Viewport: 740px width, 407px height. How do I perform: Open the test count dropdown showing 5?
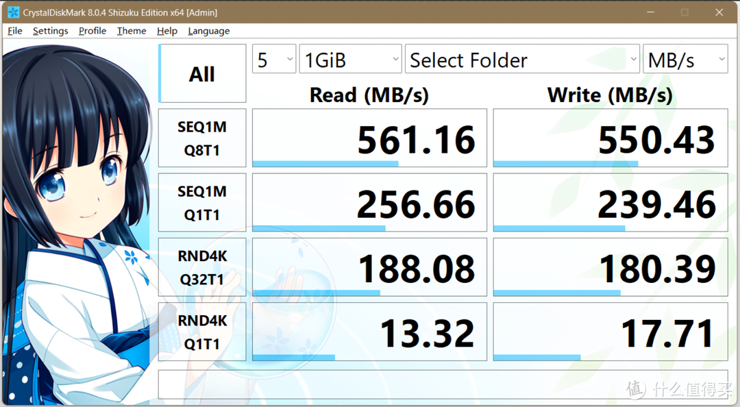point(273,60)
